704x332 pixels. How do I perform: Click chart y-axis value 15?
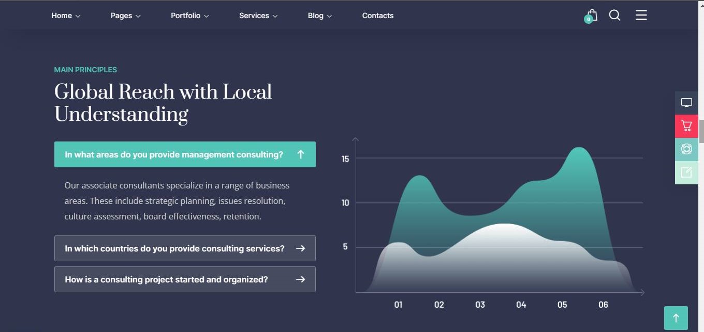point(345,159)
